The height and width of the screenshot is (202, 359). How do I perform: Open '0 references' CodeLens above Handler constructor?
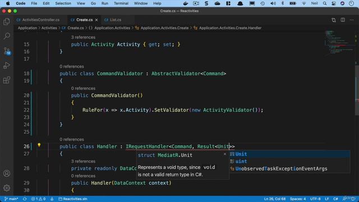(x=83, y=176)
